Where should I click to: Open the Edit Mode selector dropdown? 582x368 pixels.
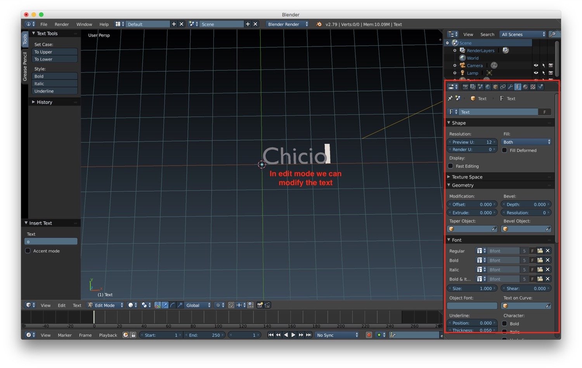click(x=106, y=305)
